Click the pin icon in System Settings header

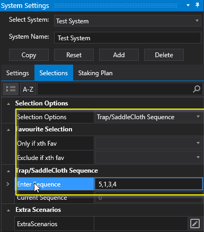tap(197, 5)
